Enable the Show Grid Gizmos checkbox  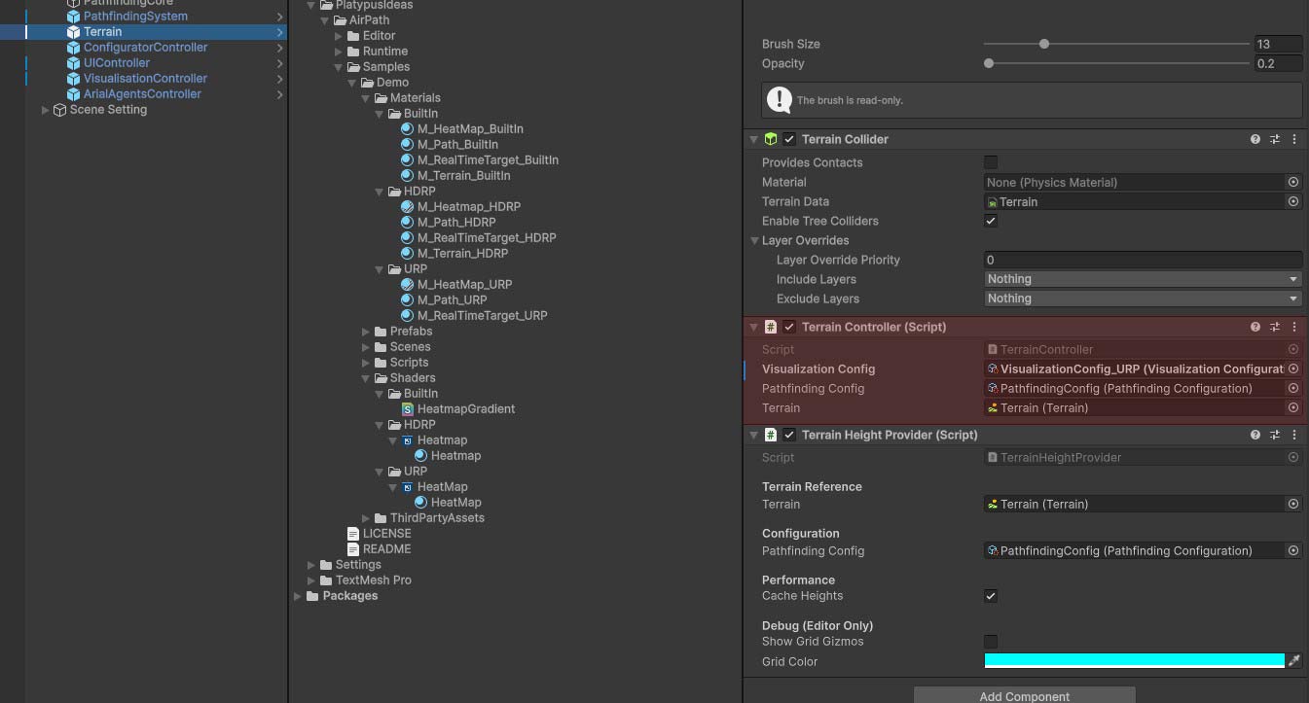[x=991, y=642]
